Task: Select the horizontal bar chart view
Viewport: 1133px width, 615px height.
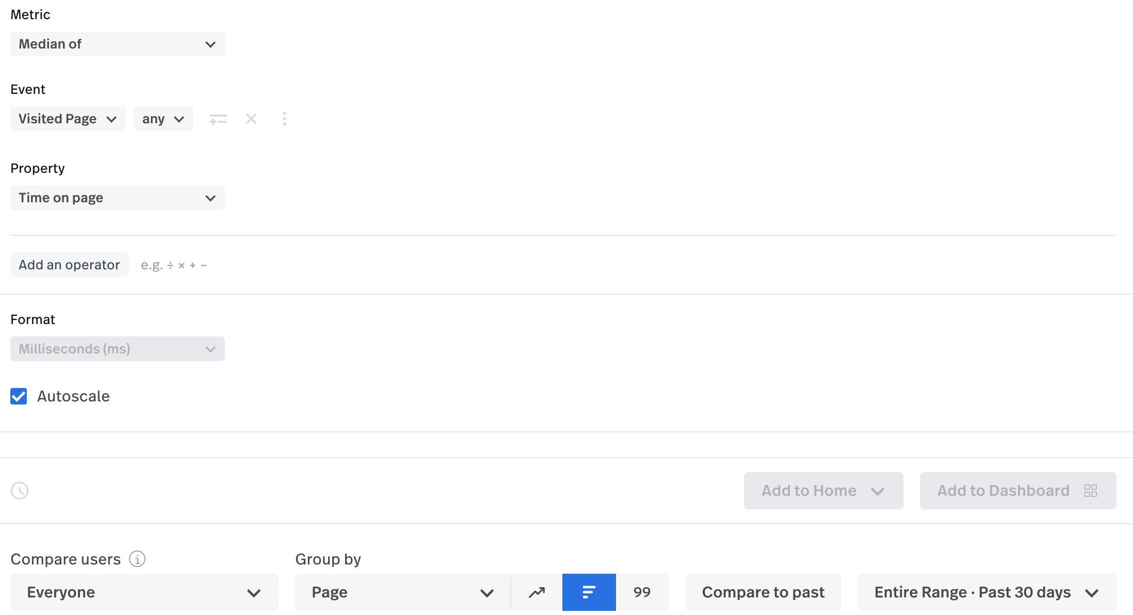Action: click(589, 592)
